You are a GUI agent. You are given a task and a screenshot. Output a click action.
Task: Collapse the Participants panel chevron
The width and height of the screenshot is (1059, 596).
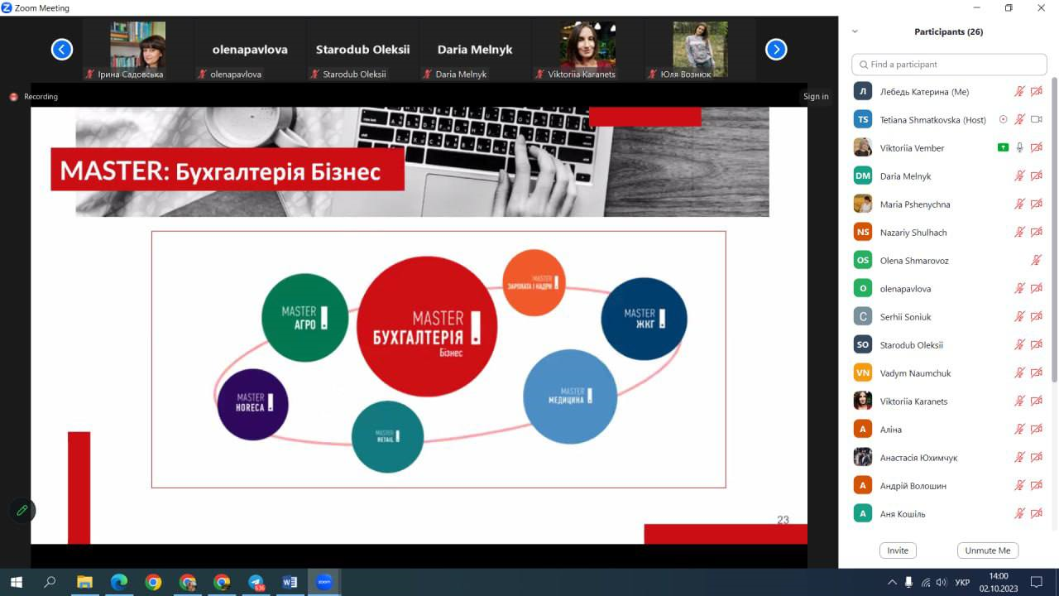855,31
